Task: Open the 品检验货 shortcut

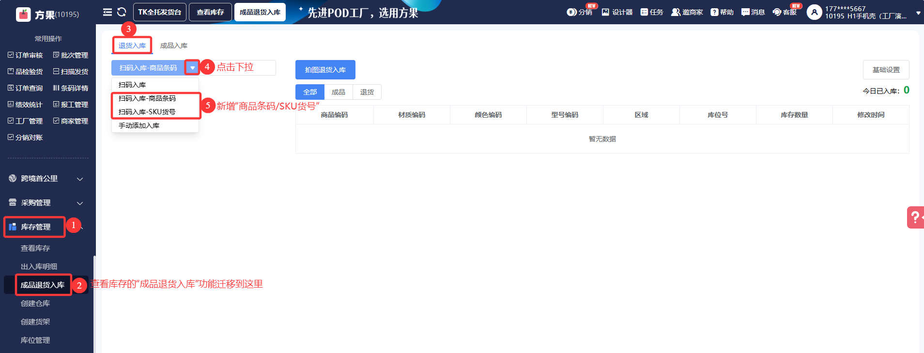Action: (x=25, y=72)
